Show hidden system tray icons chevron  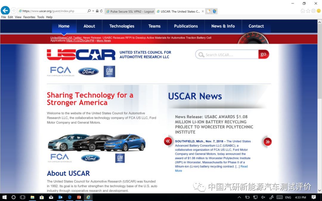(x=239, y=197)
